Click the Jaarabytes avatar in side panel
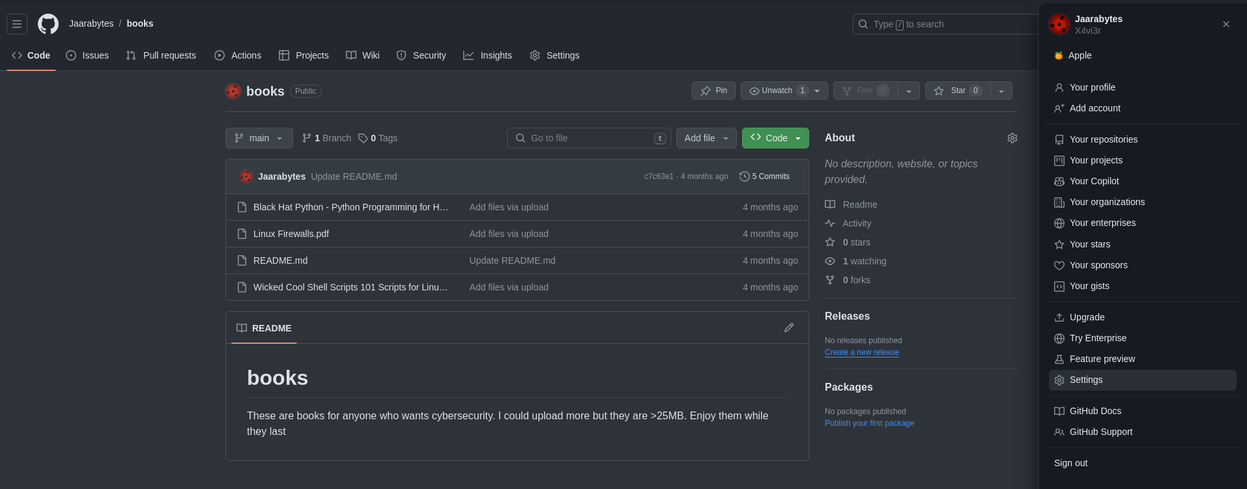The image size is (1247, 489). point(1059,25)
